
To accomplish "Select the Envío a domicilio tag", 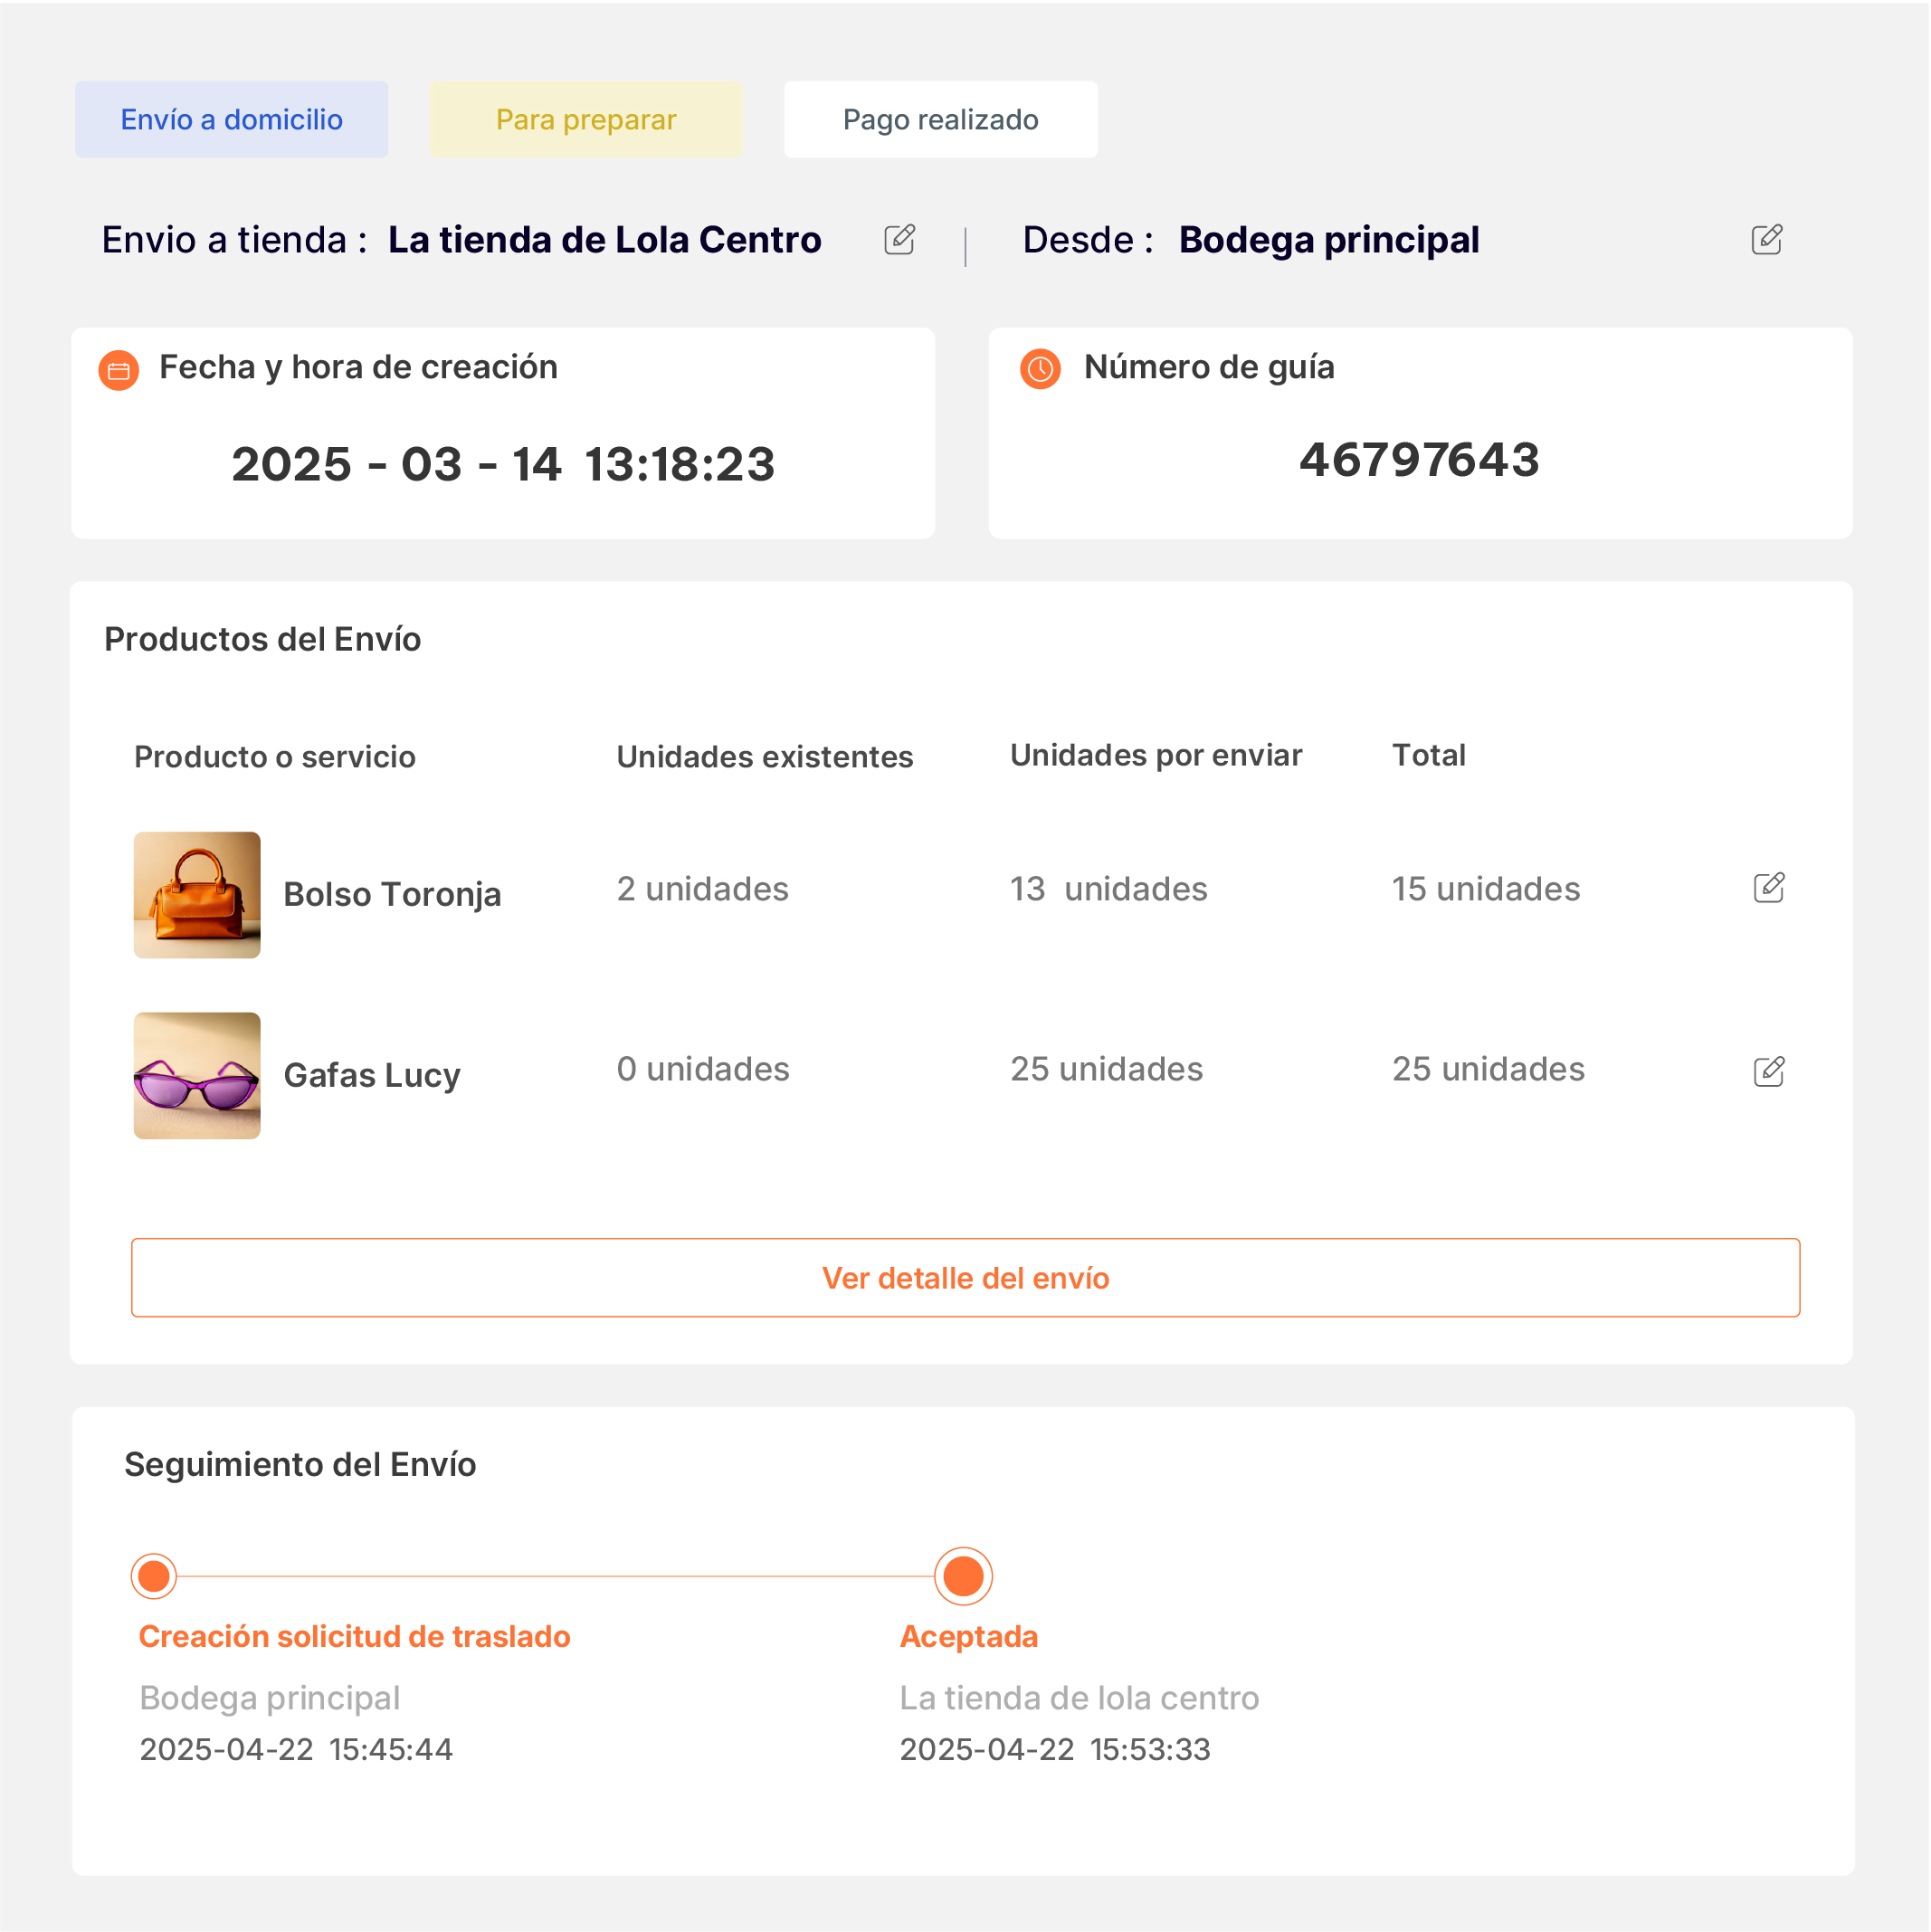I will point(231,120).
